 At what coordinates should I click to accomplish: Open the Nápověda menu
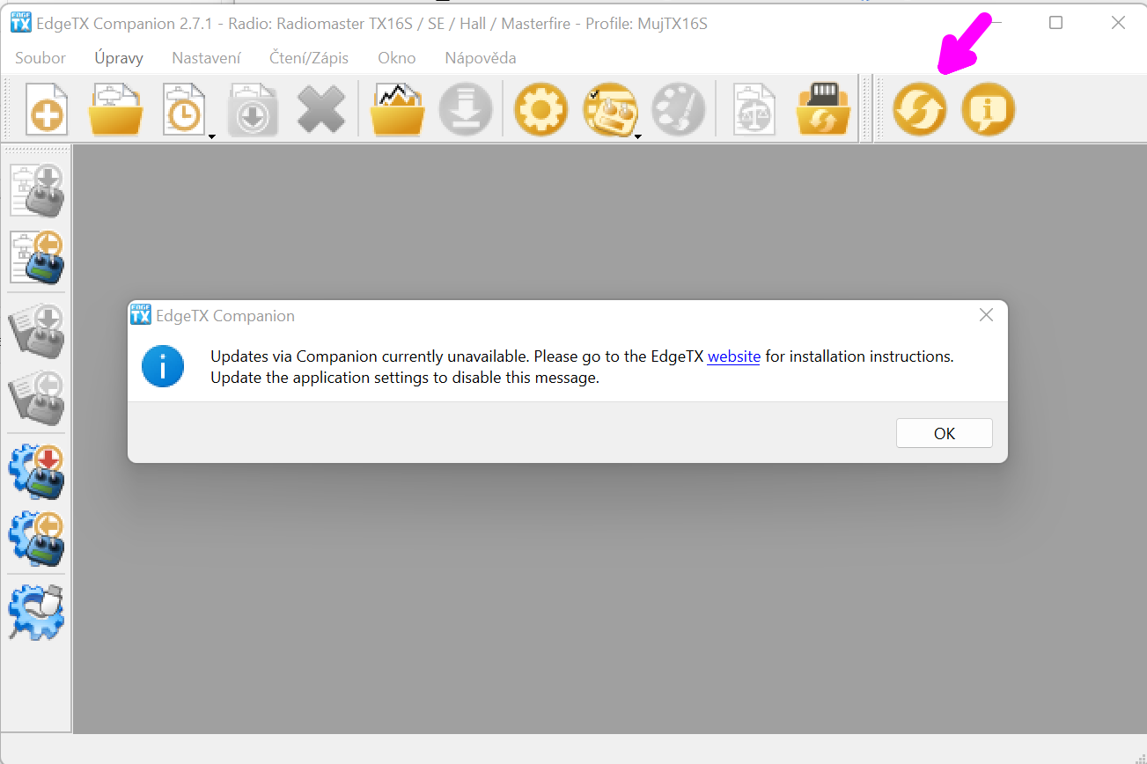tap(480, 58)
